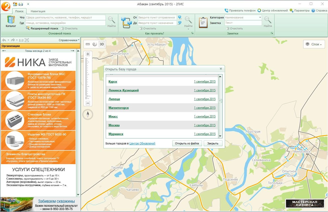328x212 pixels.
Task: Go to next monthly theme arrow
Action: point(72,51)
